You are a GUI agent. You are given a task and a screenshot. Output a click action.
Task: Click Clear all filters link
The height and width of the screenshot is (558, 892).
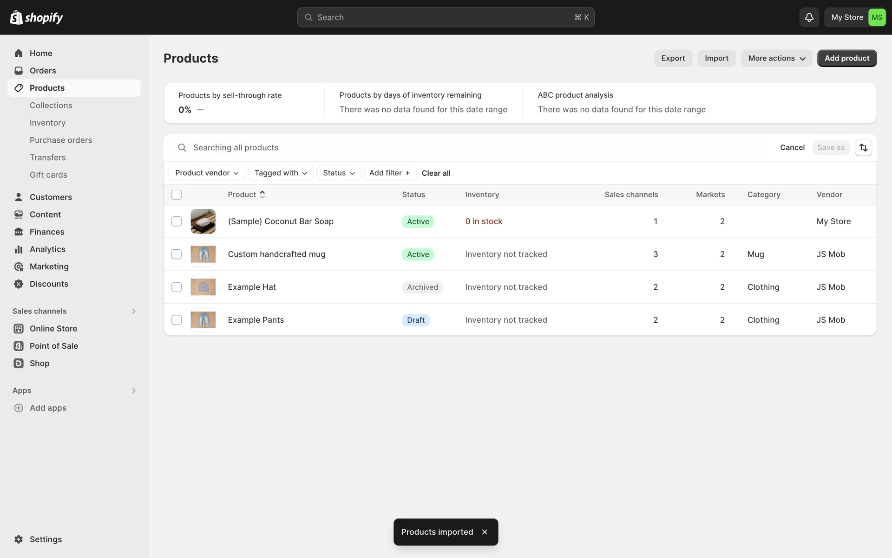coord(436,173)
